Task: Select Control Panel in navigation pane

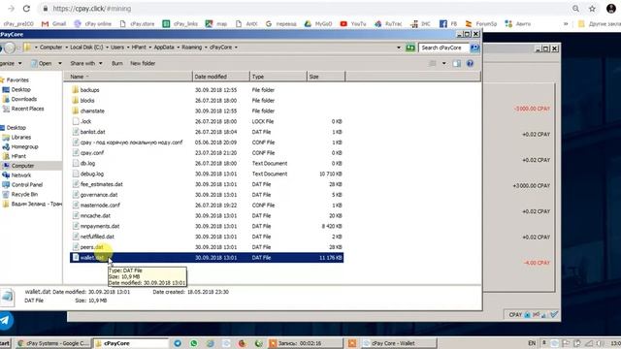Action: point(22,184)
